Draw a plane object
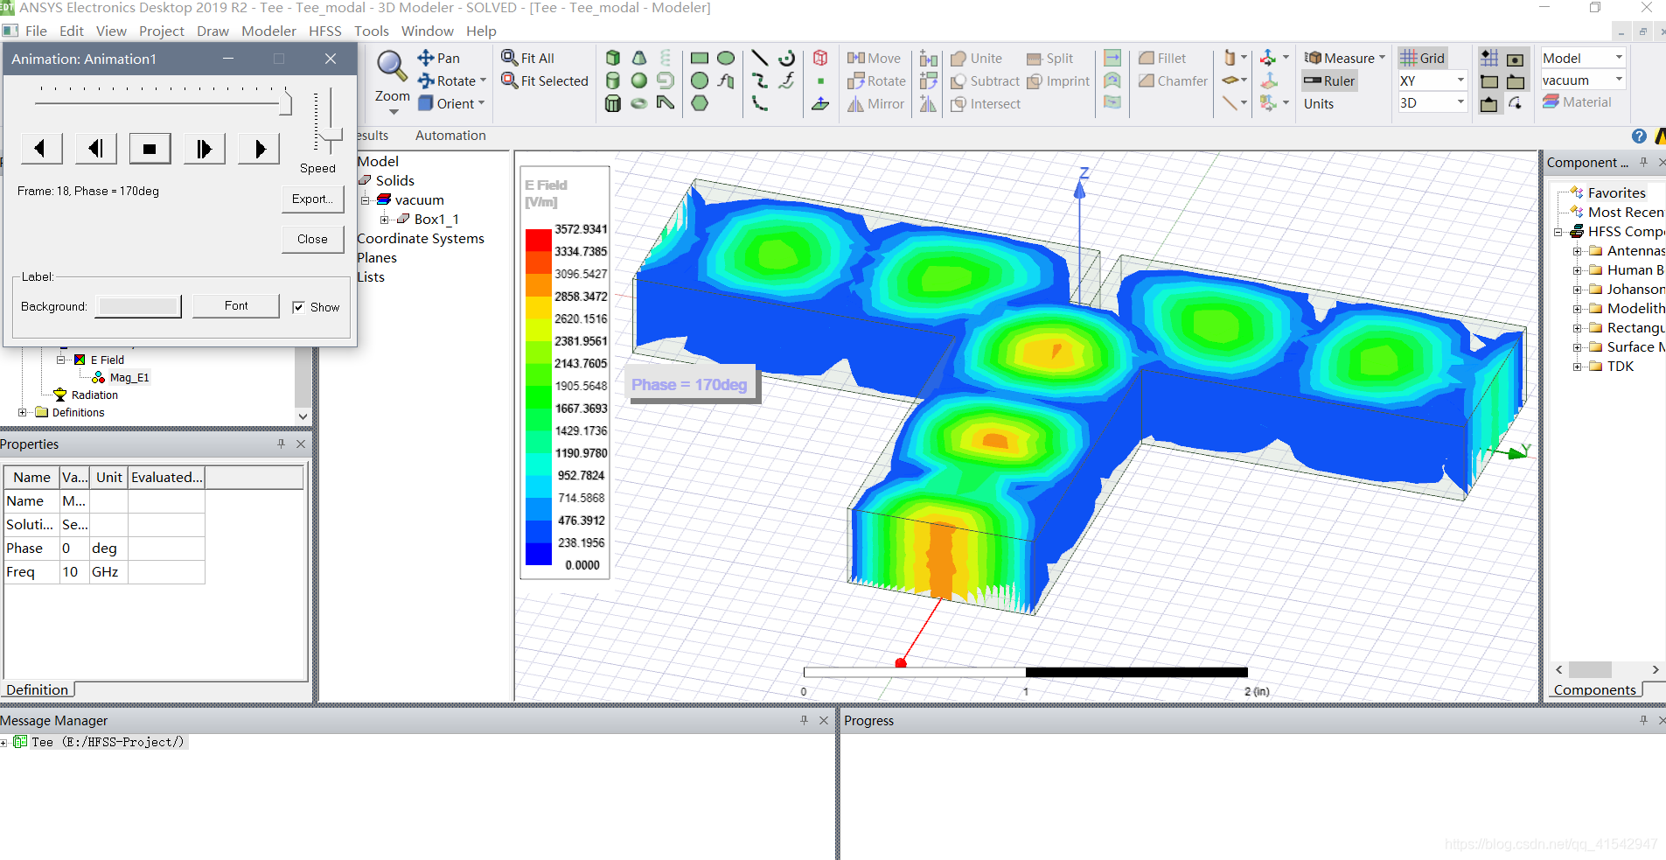 tap(820, 104)
